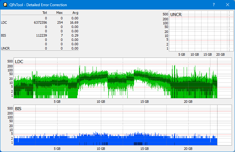
Task: Click the Max column header
Action: click(59, 13)
